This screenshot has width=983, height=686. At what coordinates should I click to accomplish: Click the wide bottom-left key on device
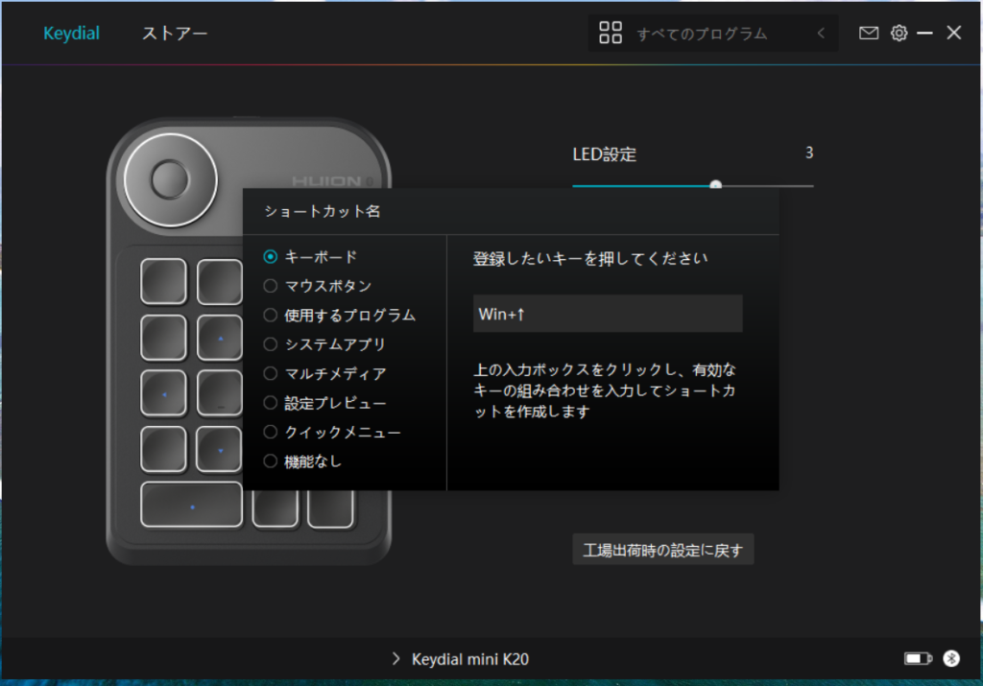click(x=192, y=505)
